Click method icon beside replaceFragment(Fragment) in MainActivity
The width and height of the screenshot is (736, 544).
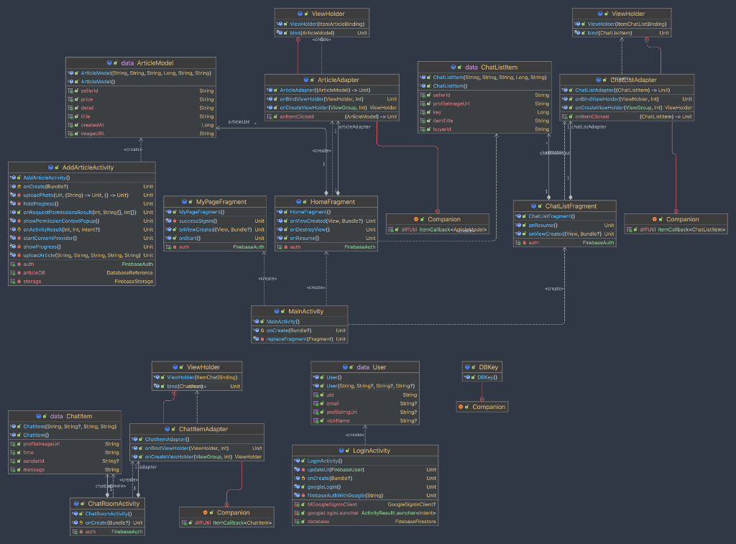(x=257, y=339)
